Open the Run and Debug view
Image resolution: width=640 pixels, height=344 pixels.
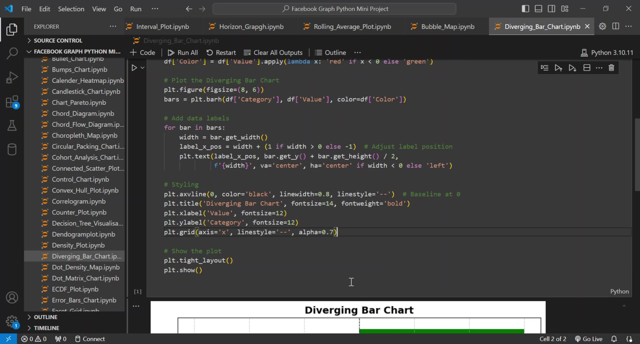click(12, 77)
